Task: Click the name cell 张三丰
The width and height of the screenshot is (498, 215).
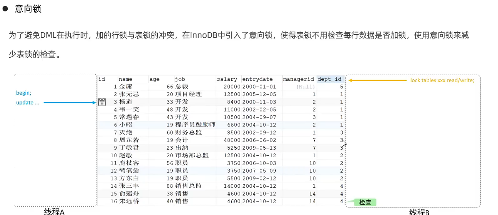Action: click(x=129, y=186)
